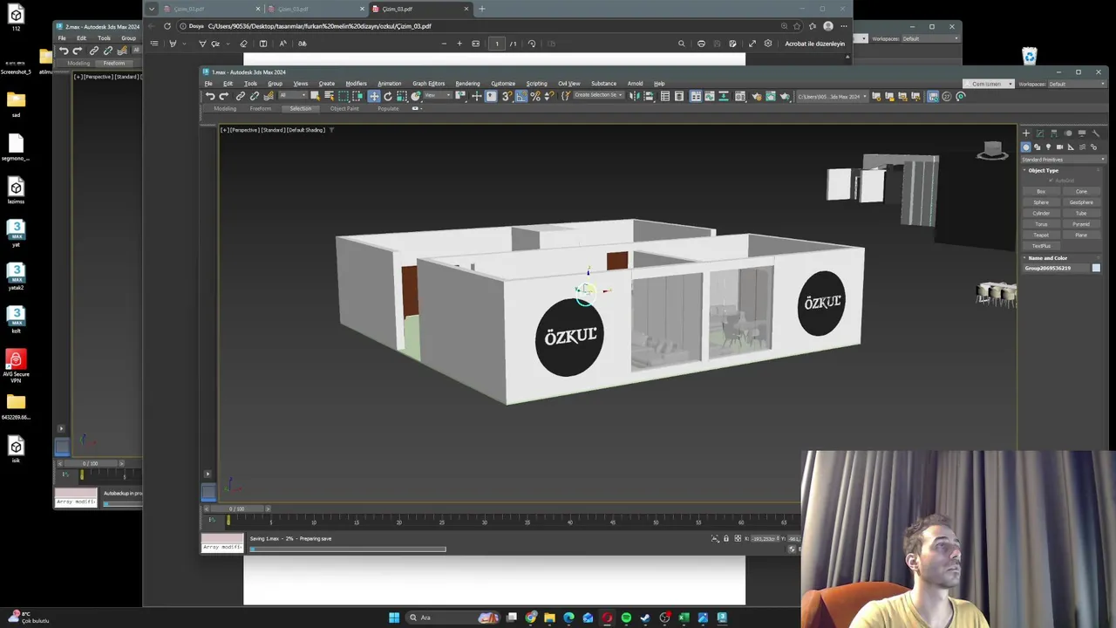Open the Rendering menu
Viewport: 1116px width, 628px height.
(467, 84)
